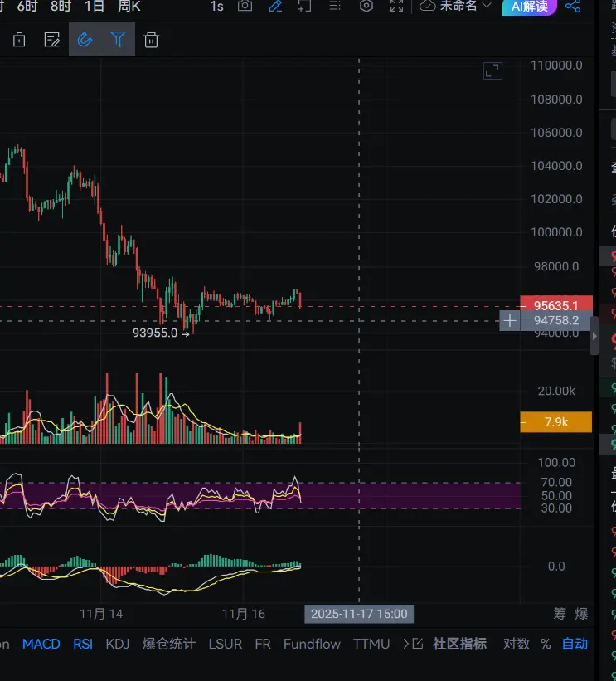Delete drawings with the trash icon
The image size is (616, 681).
click(151, 40)
